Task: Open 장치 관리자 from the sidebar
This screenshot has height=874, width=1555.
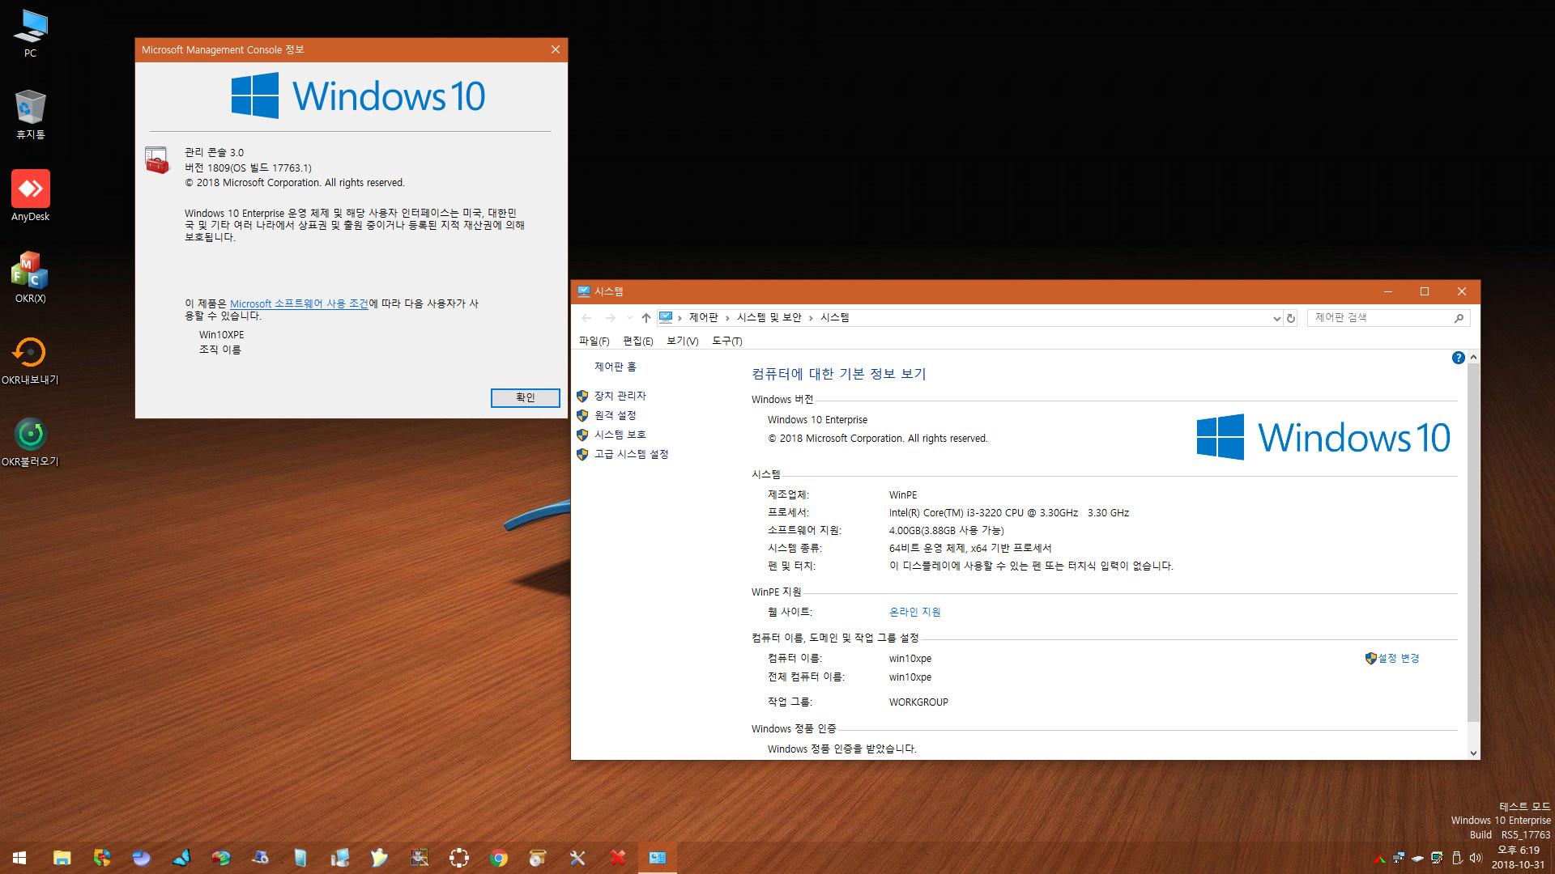Action: point(620,396)
